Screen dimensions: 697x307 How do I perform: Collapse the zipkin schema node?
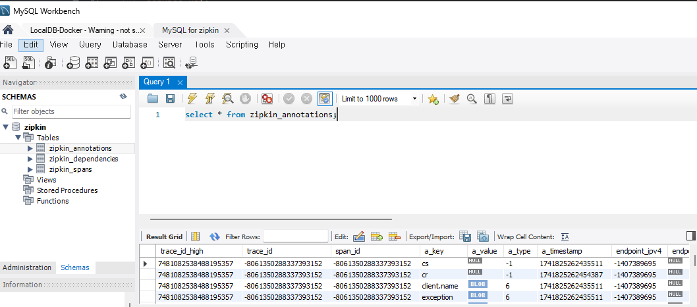tap(5, 127)
